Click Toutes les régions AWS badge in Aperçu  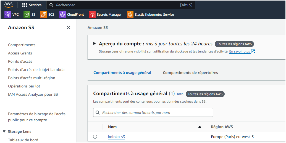234,44
